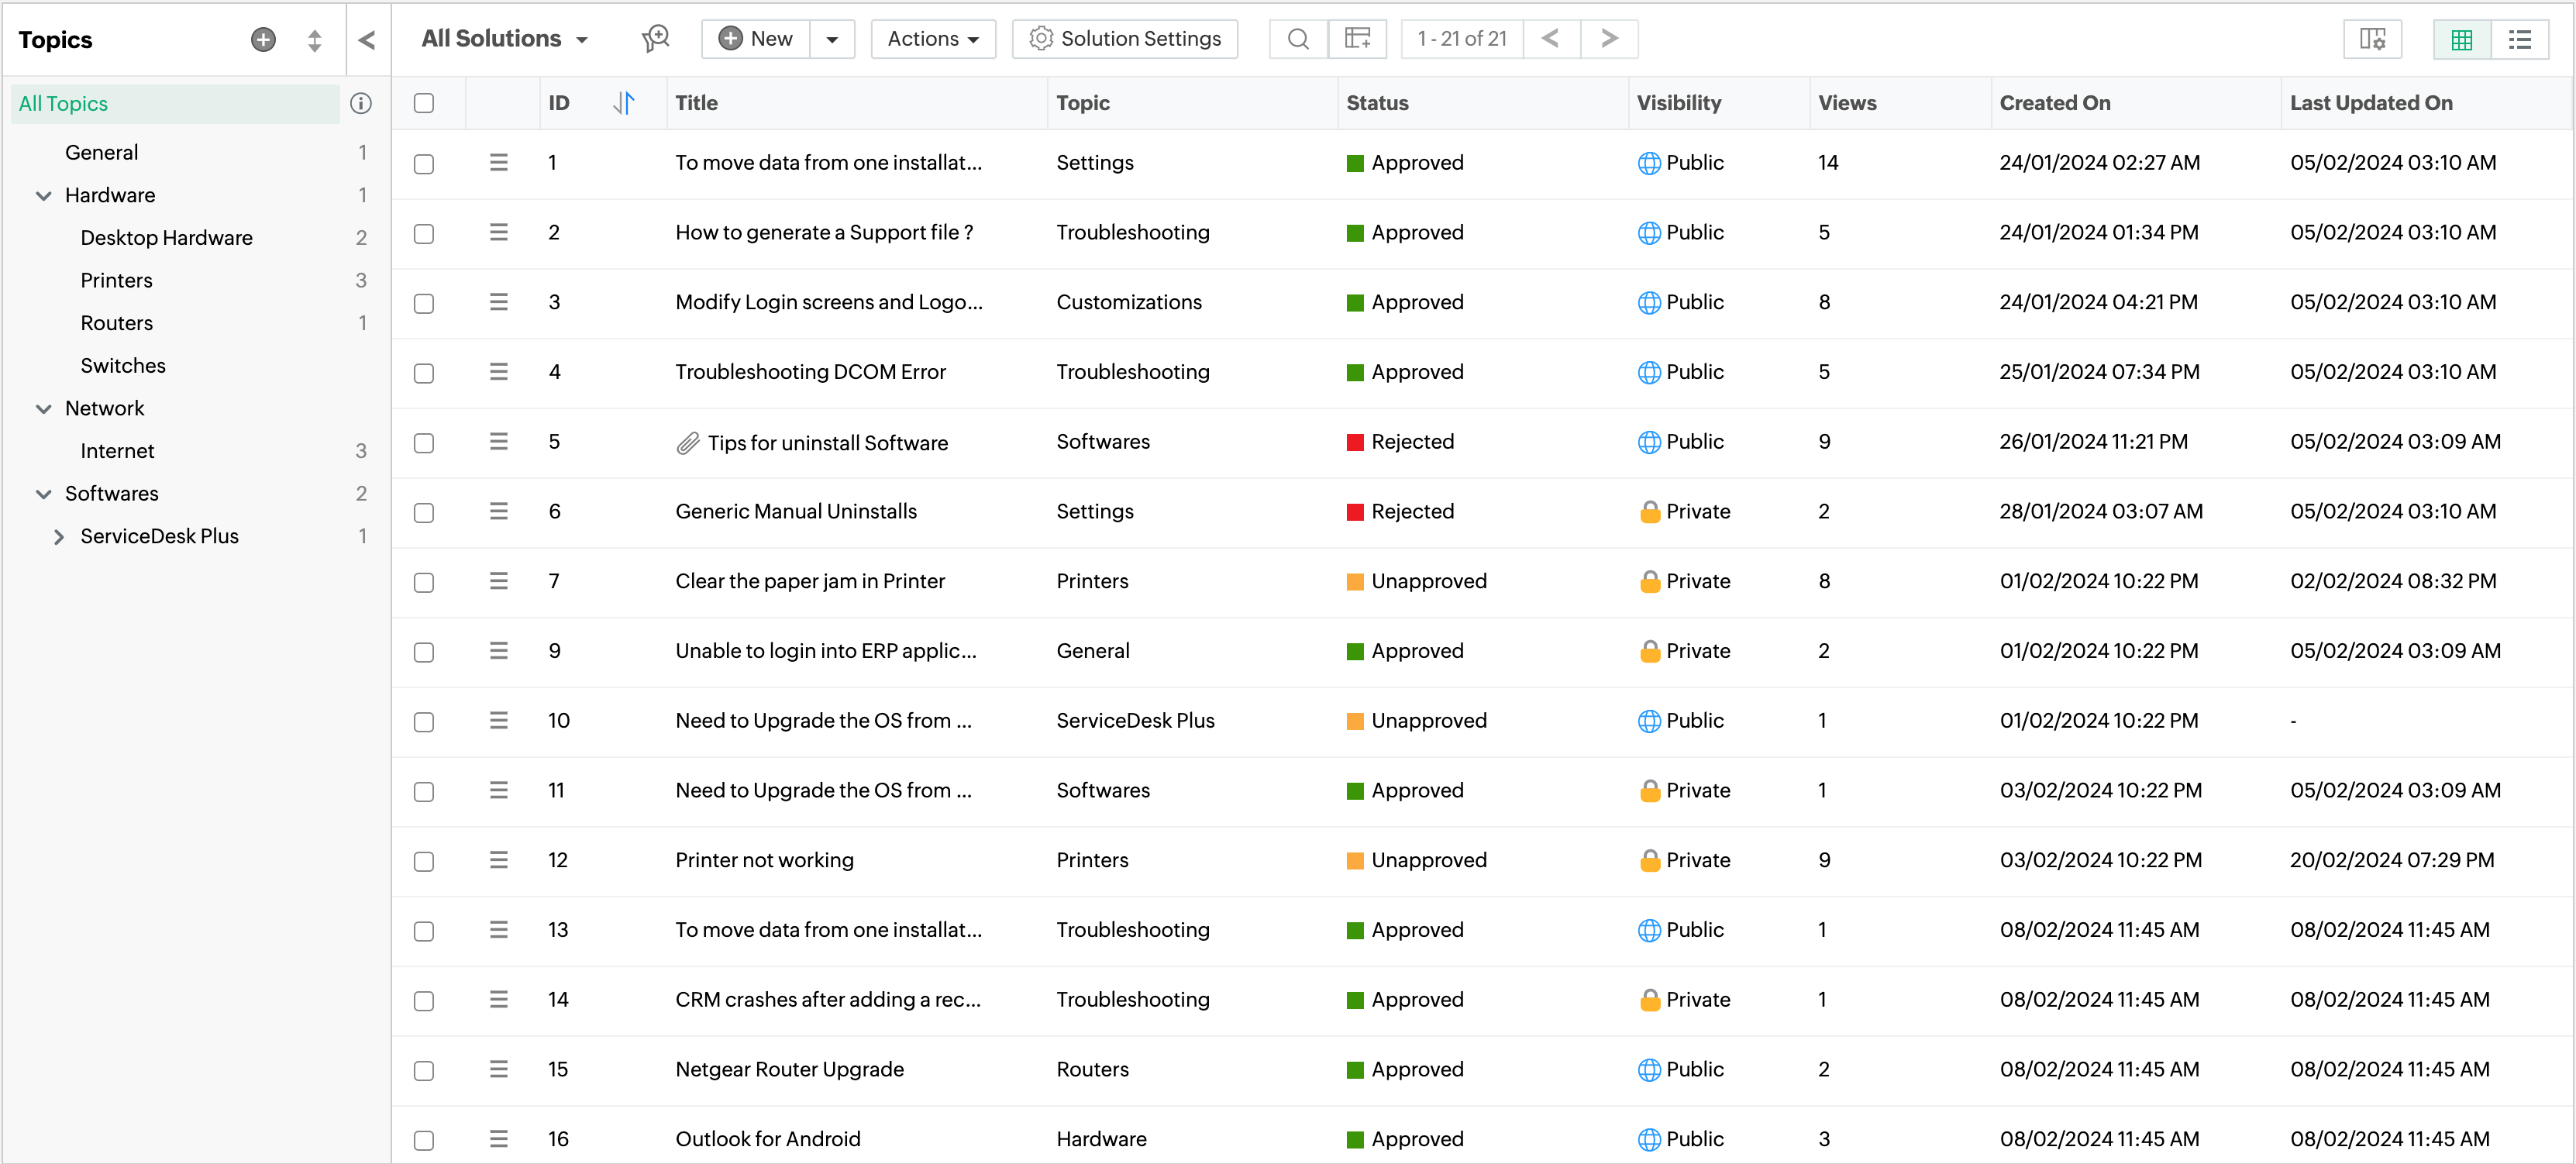Open row menu for solution 5
This screenshot has width=2576, height=1164.
pos(498,442)
